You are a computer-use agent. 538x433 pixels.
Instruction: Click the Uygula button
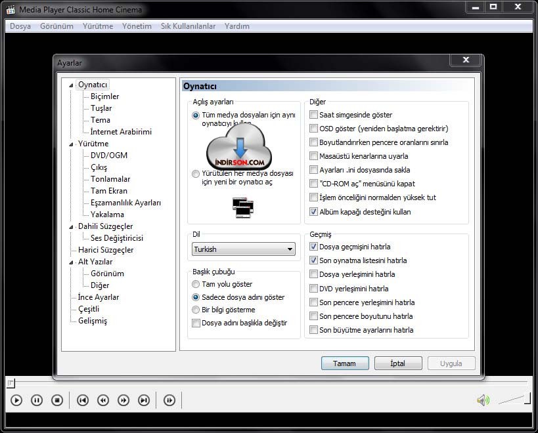click(451, 363)
